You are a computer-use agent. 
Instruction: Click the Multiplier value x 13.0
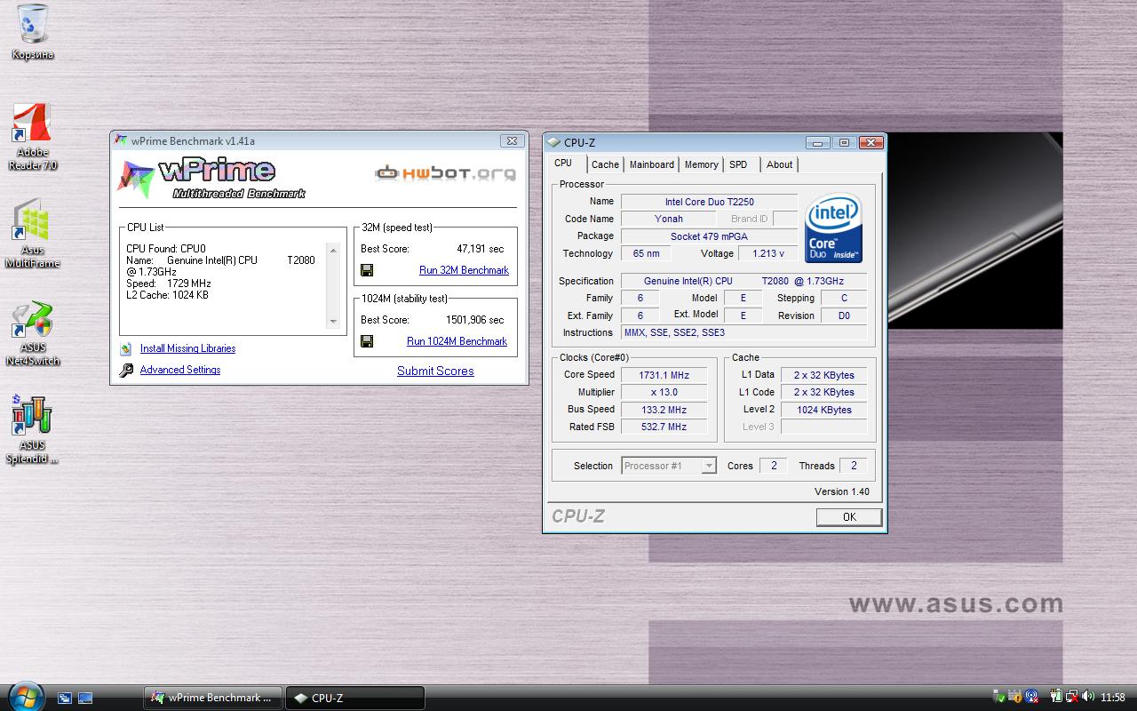pos(664,392)
